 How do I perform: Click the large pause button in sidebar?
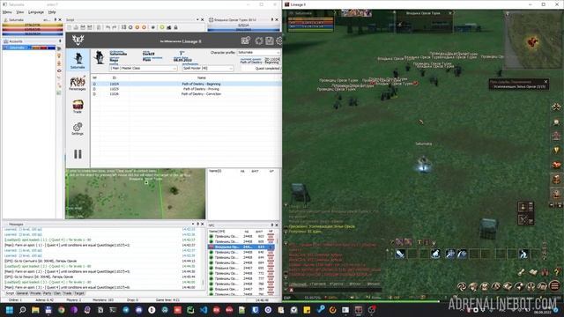point(78,154)
